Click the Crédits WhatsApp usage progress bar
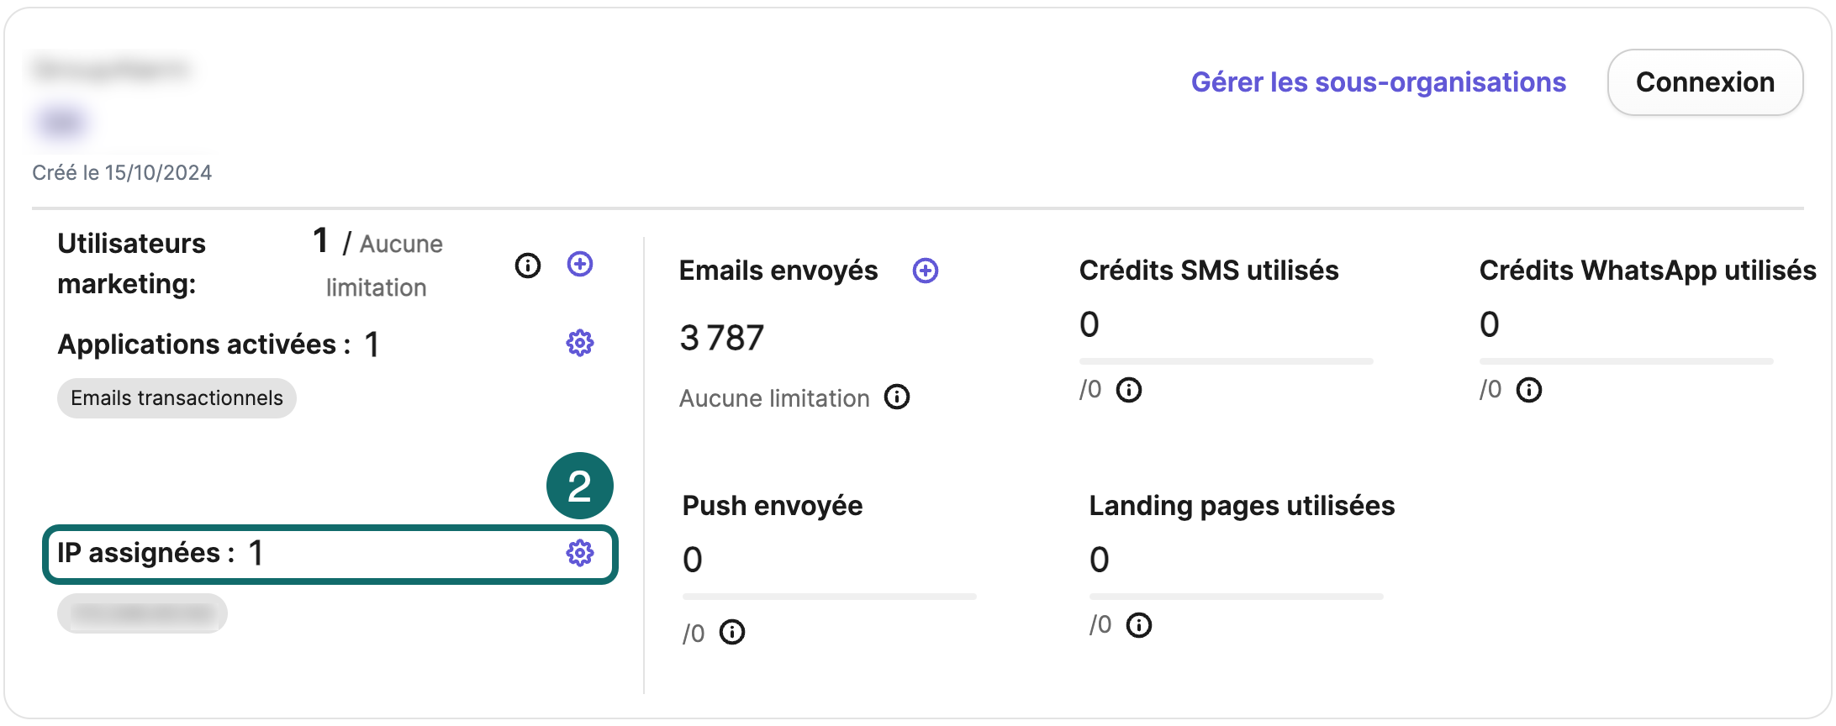1836x726 pixels. coord(1627,361)
